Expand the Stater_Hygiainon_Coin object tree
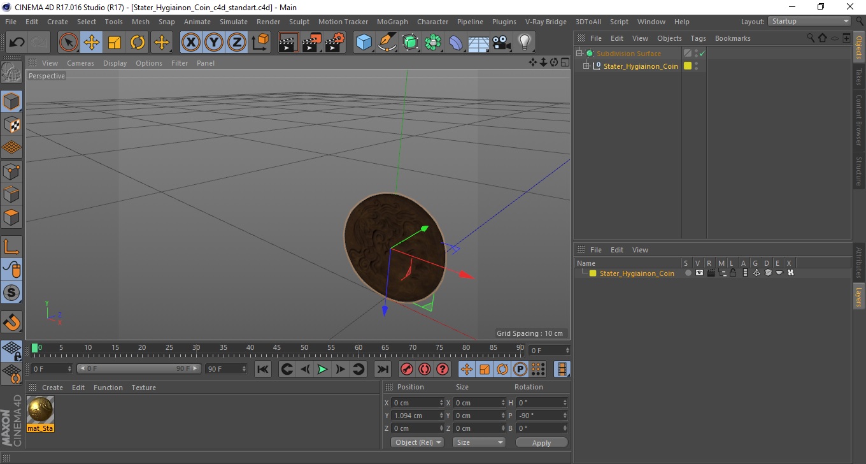Image resolution: width=866 pixels, height=464 pixels. [x=586, y=66]
